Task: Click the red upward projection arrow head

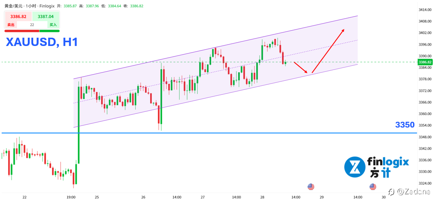Action: [x=343, y=31]
